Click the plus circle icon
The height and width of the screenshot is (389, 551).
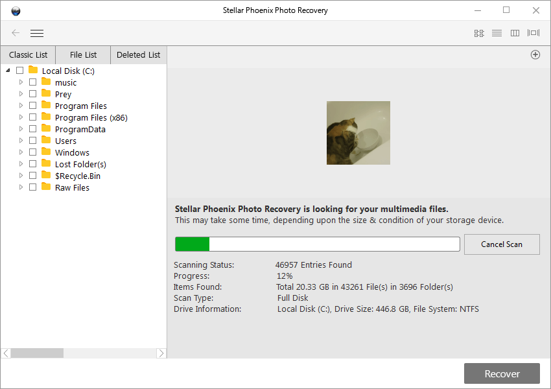pos(535,55)
